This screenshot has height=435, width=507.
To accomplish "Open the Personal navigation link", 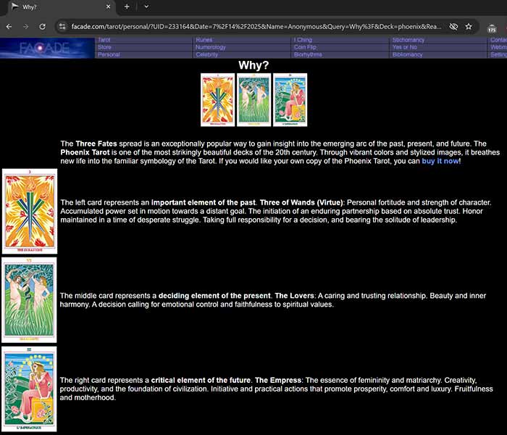I will 109,54.
